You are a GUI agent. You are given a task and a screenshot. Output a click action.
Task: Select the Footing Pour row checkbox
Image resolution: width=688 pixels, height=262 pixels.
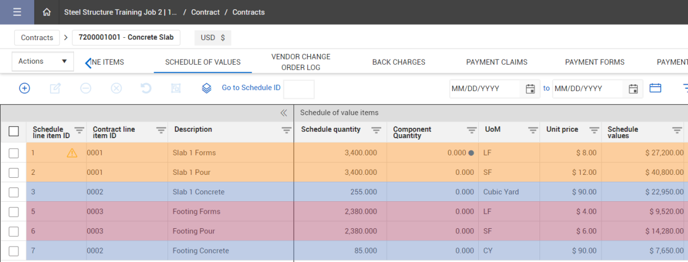[x=14, y=231]
